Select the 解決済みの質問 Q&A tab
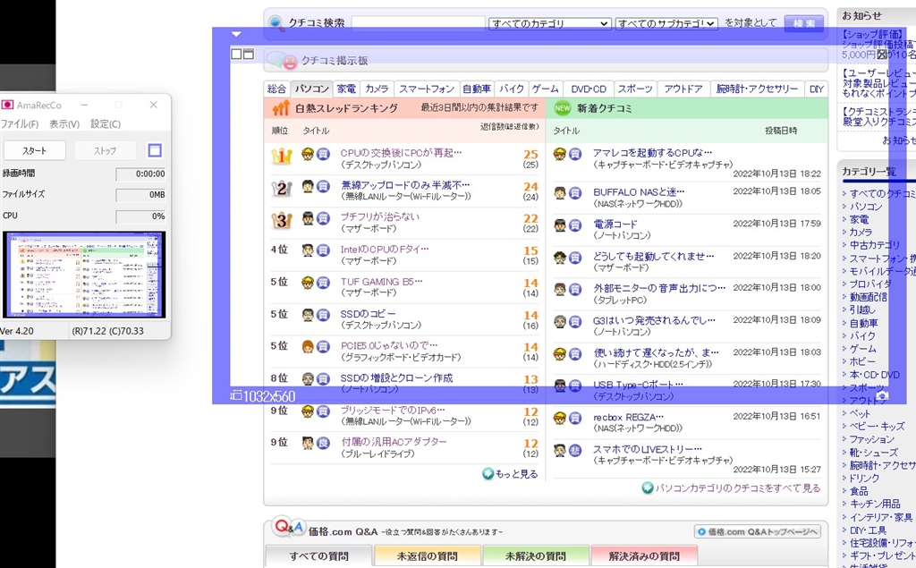Image resolution: width=916 pixels, height=568 pixels. 644,555
